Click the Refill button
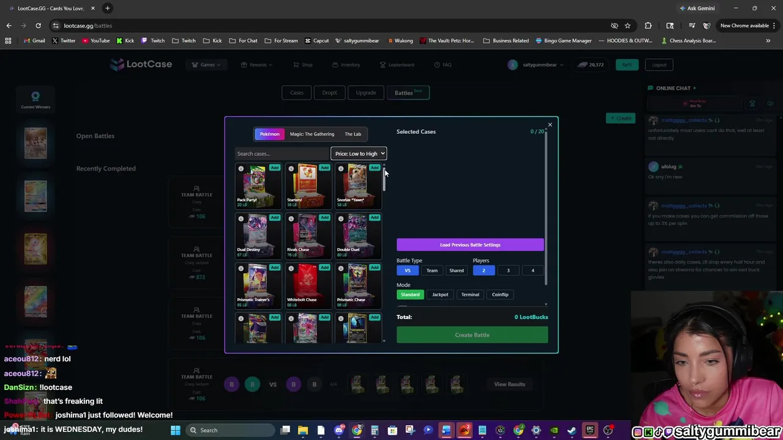This screenshot has height=440, width=783. (x=627, y=65)
